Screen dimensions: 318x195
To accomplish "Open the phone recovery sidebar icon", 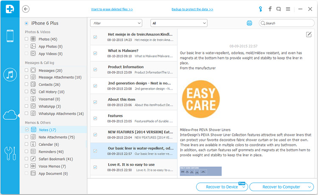I will point(10,36).
